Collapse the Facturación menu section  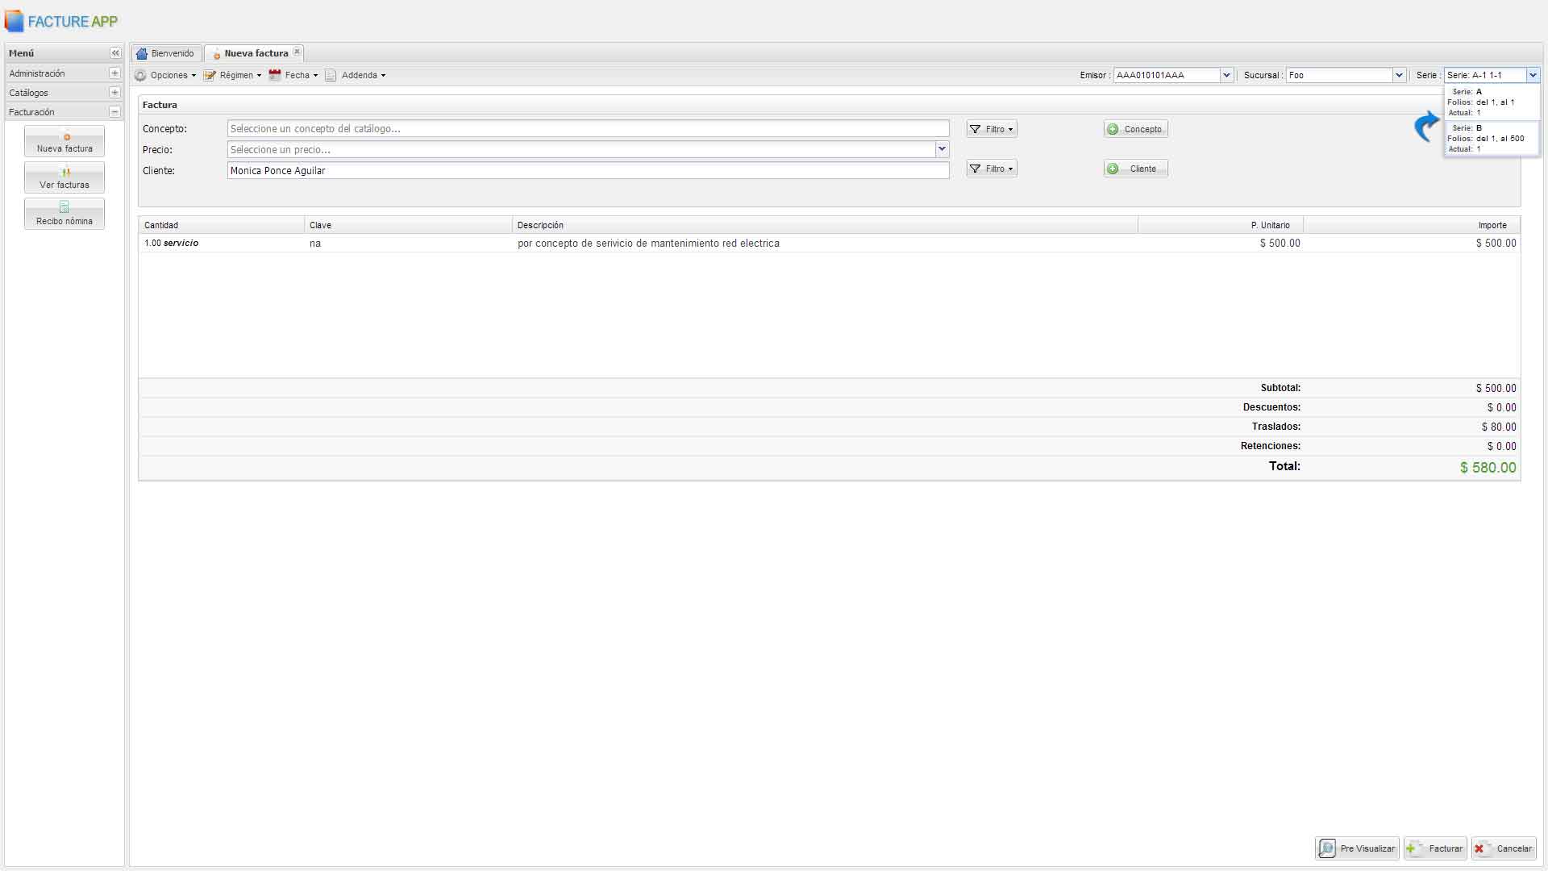[114, 112]
